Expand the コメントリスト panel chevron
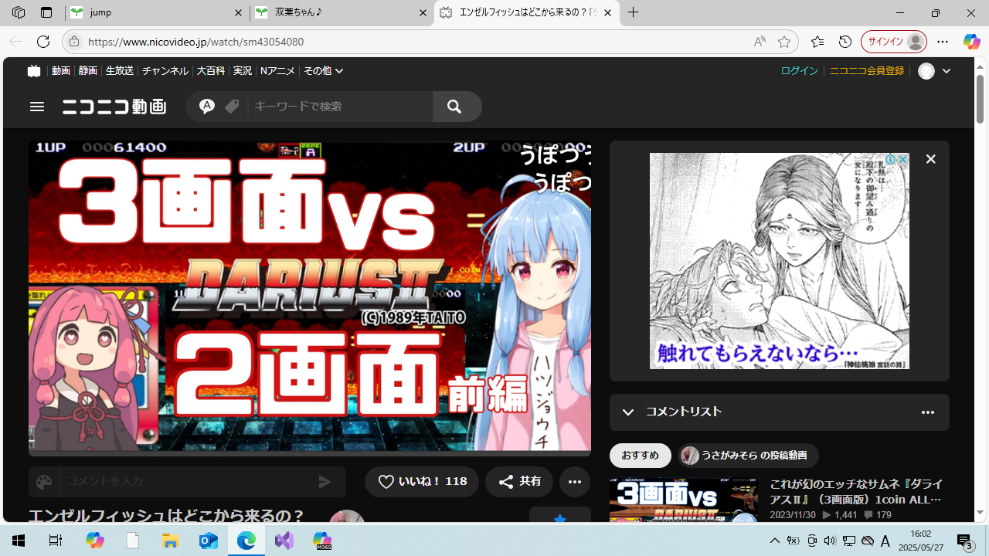This screenshot has height=556, width=989. tap(628, 412)
